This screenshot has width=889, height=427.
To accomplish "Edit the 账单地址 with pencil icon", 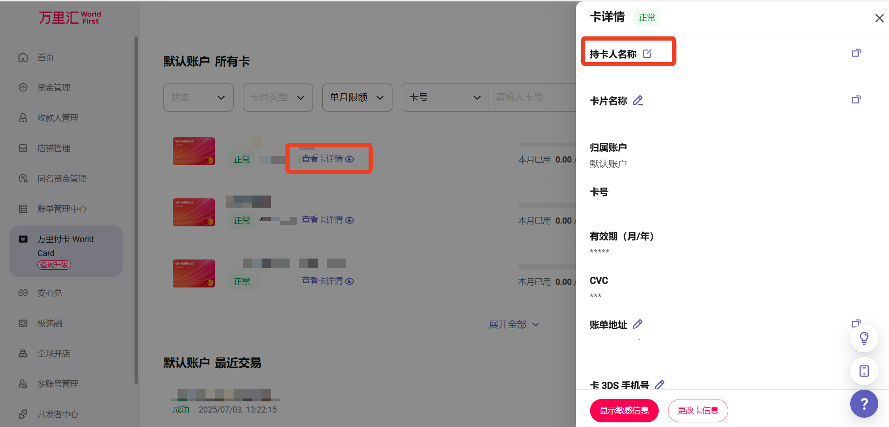I will coord(638,324).
